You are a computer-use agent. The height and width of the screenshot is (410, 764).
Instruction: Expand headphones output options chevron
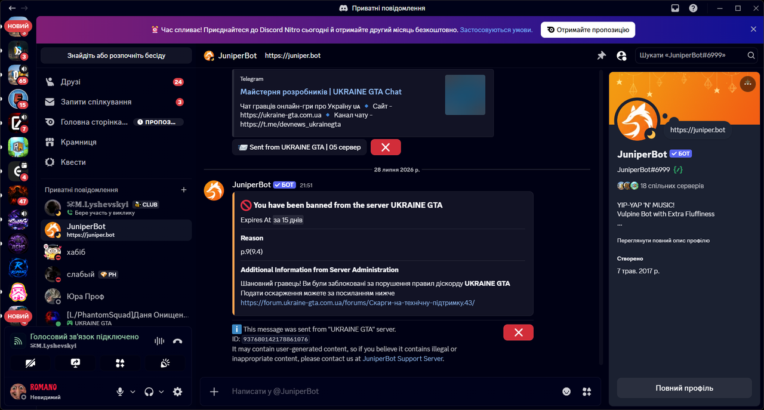coord(161,392)
